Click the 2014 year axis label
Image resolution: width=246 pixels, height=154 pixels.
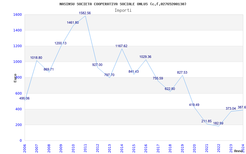(x=122, y=148)
